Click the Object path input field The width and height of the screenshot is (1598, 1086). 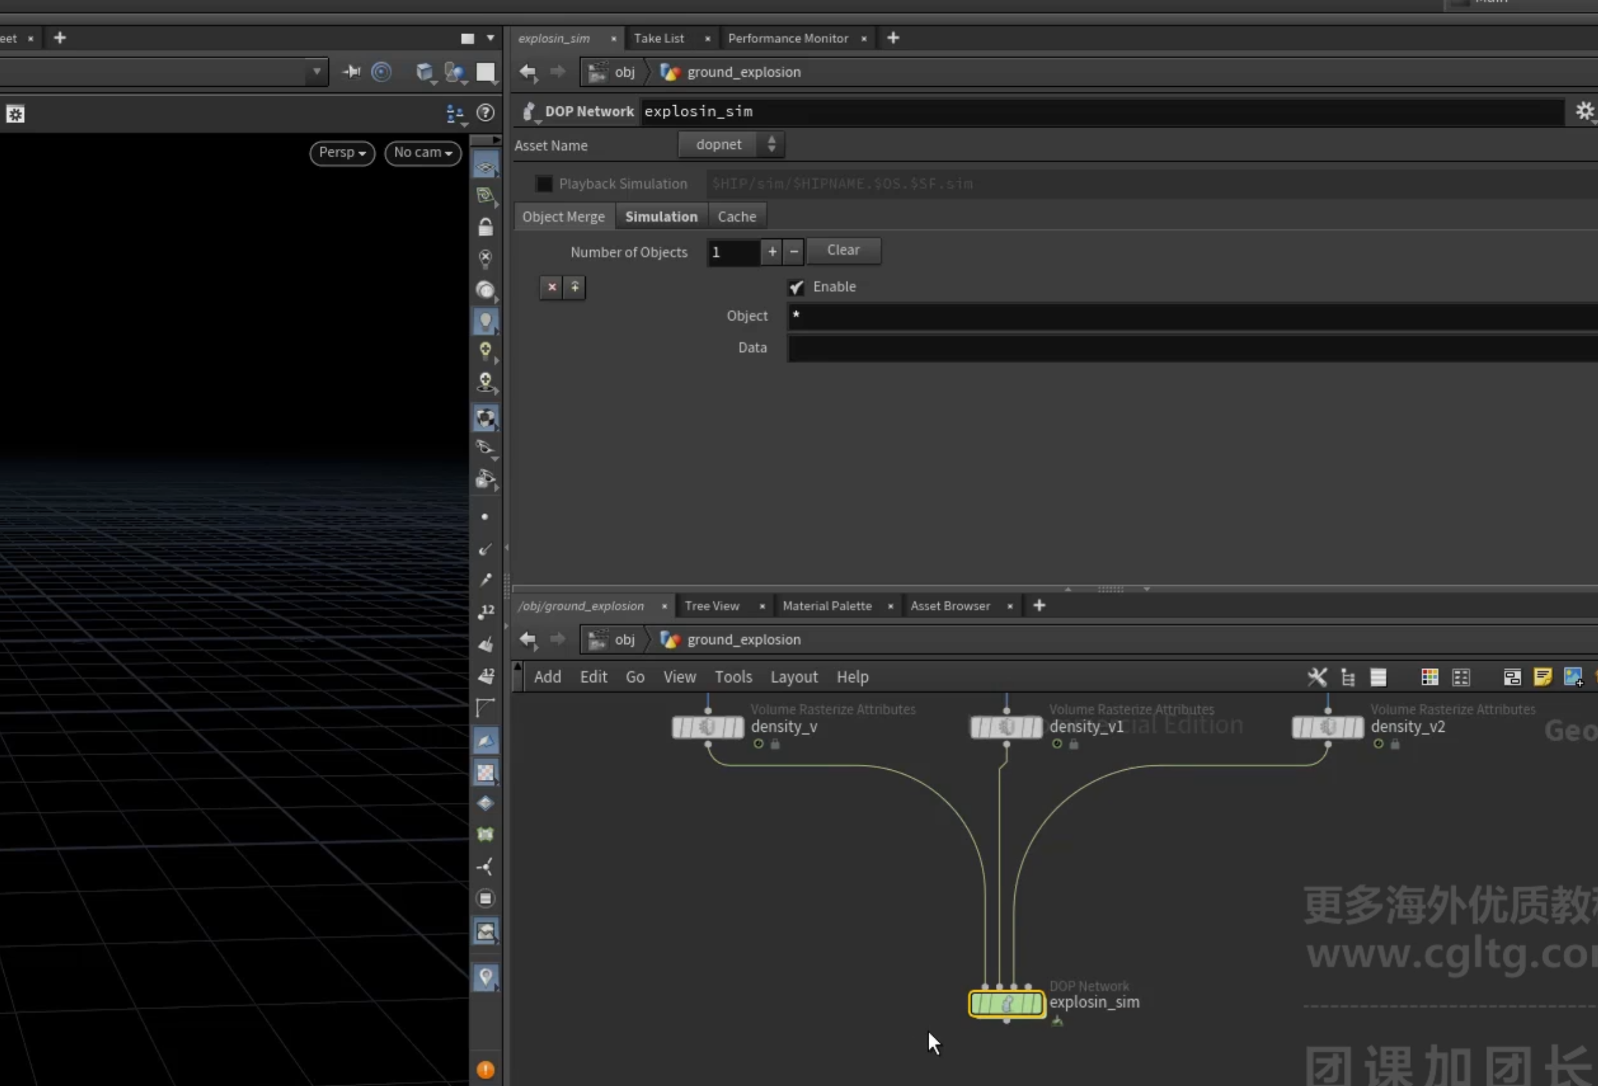[1192, 316]
